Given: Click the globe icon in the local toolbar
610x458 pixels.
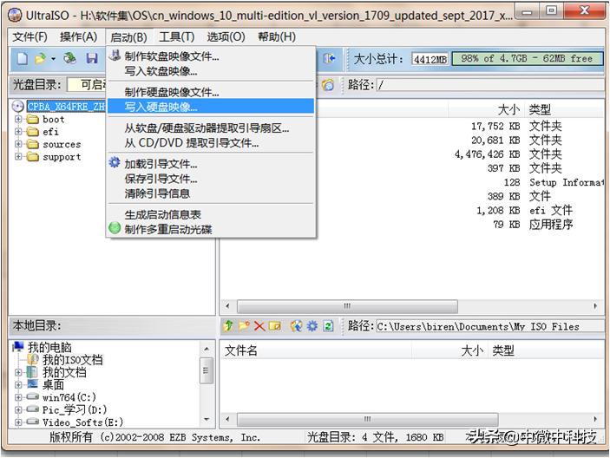Looking at the screenshot, I should (297, 326).
